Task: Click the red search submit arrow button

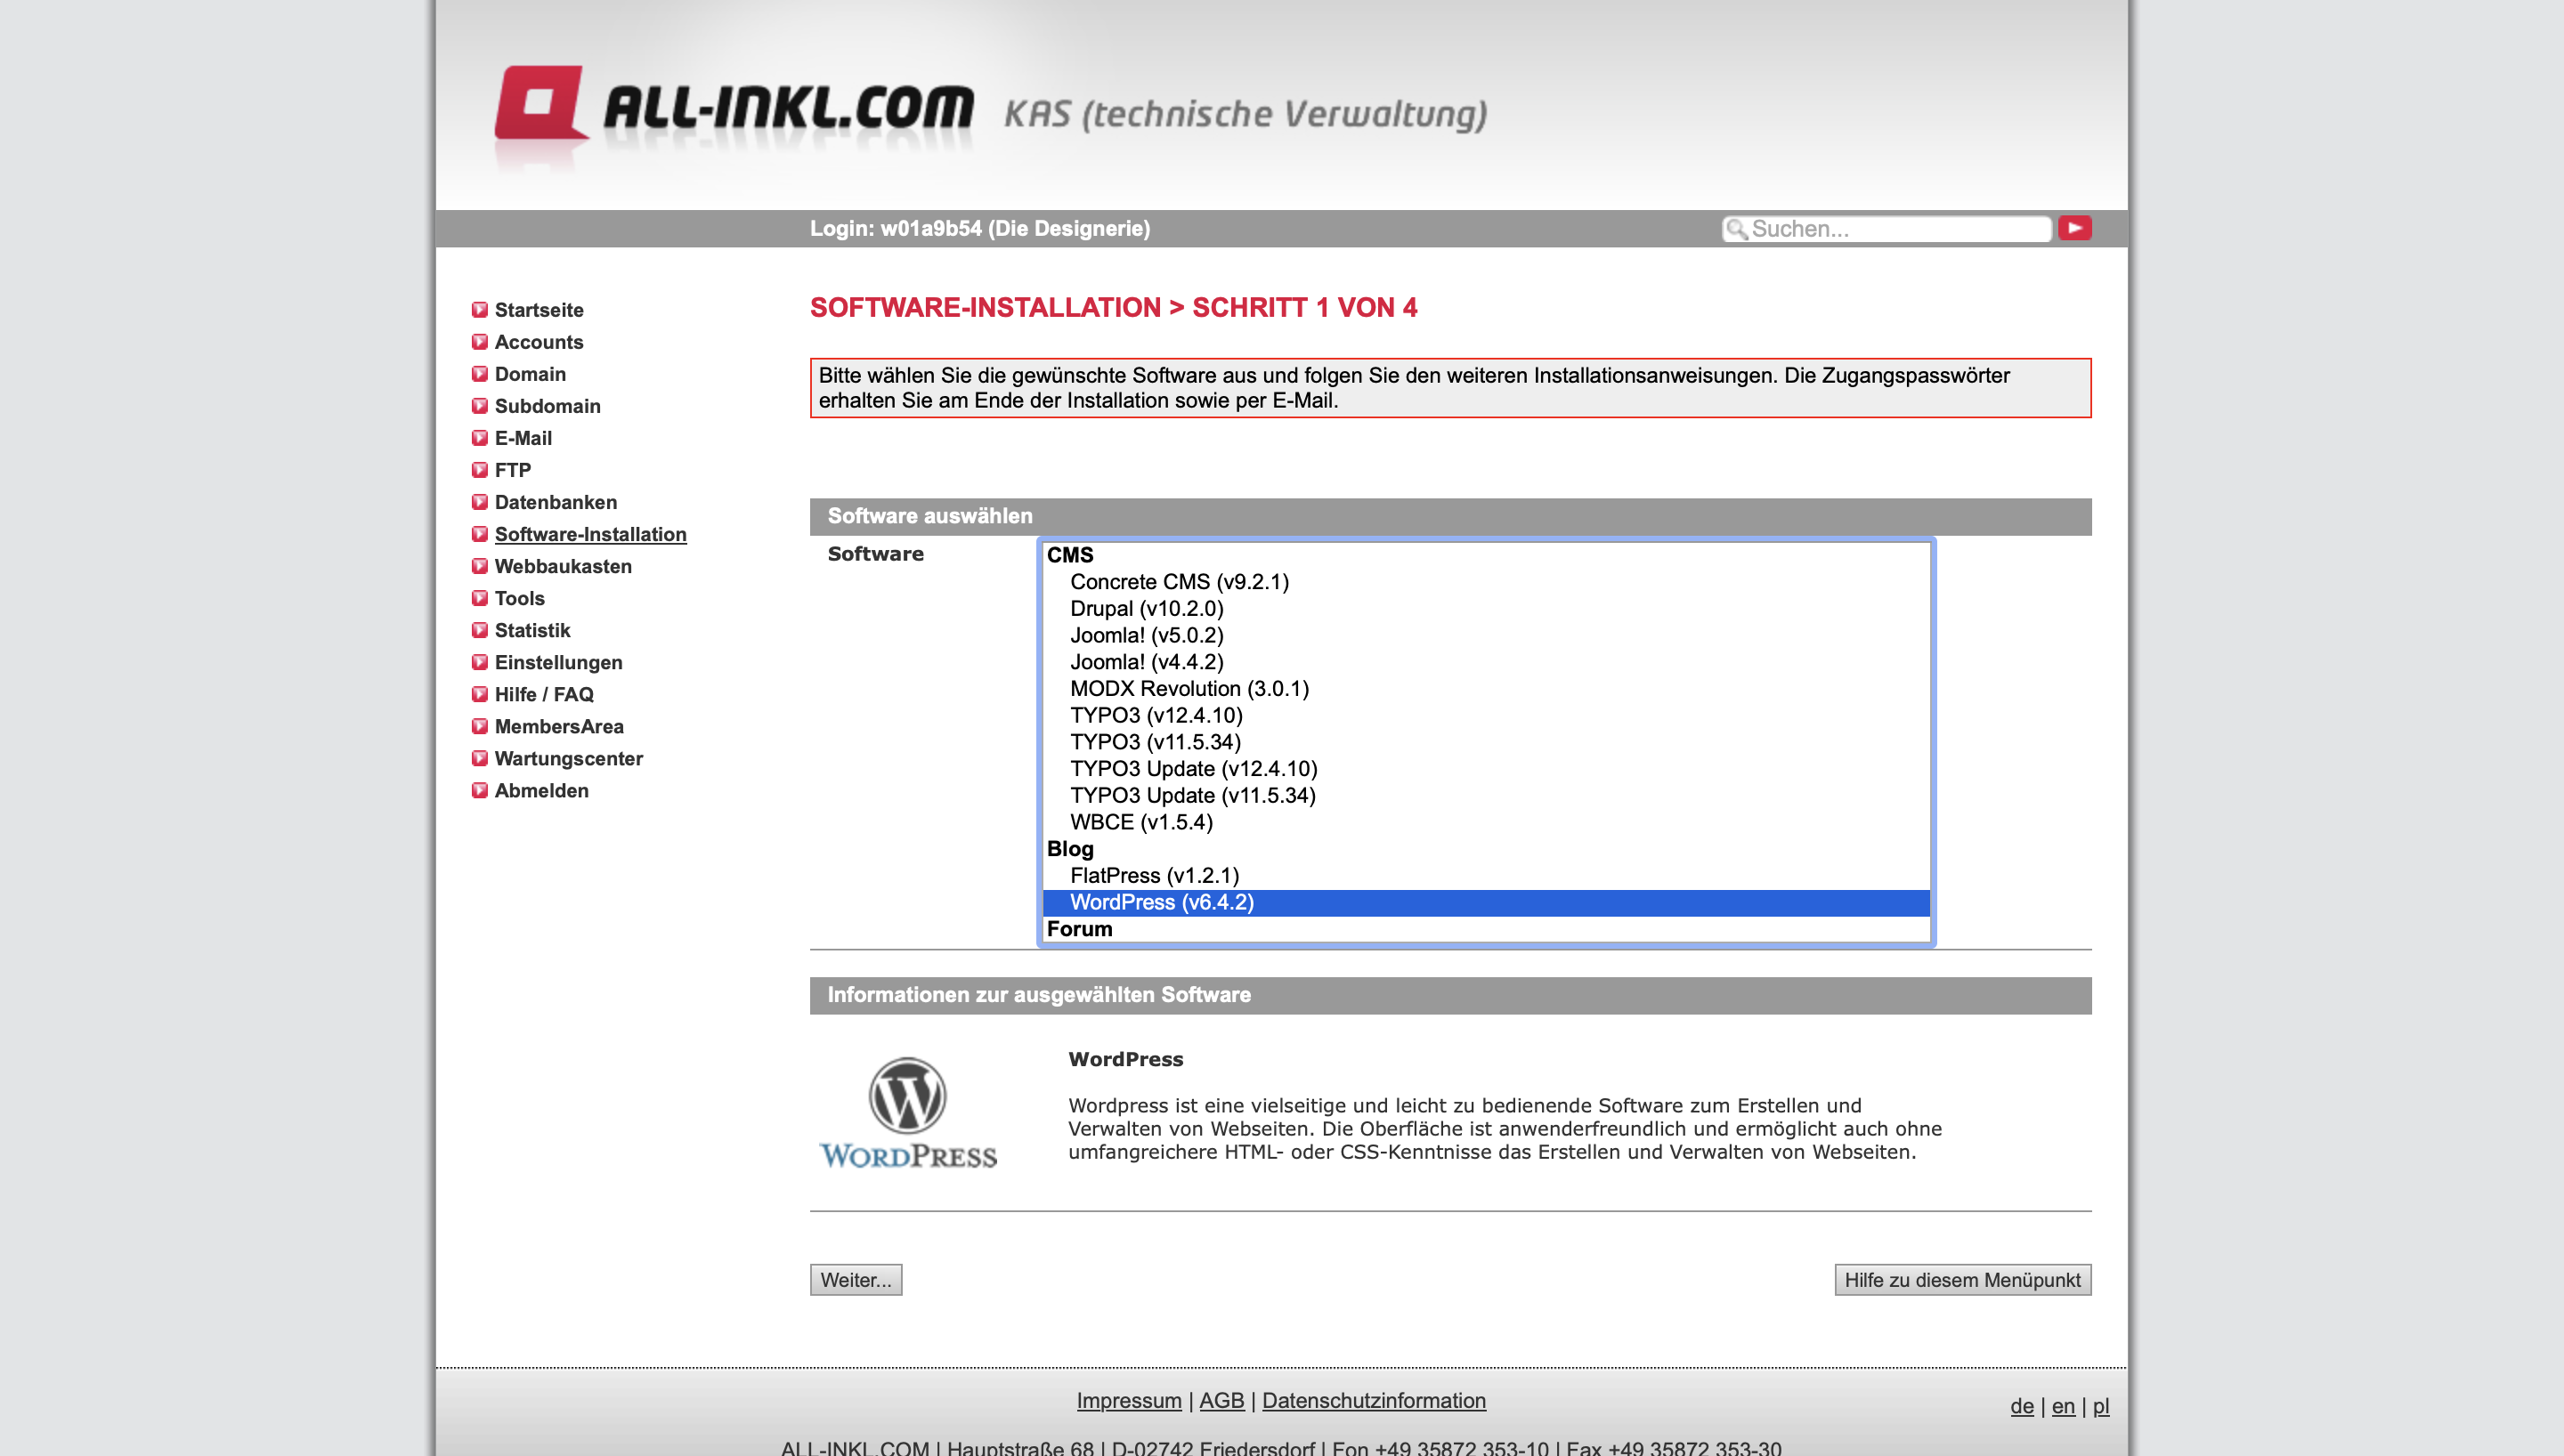Action: 2074,228
